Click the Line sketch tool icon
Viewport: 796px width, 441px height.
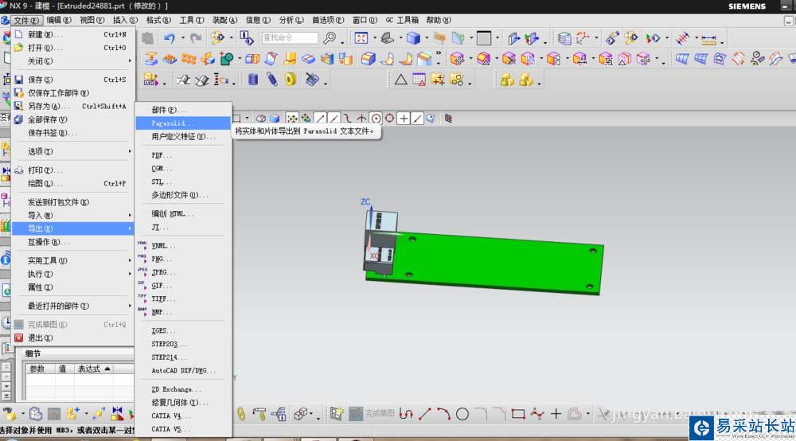pyautogui.click(x=425, y=414)
